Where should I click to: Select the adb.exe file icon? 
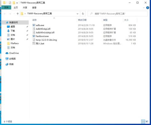tap(34, 25)
